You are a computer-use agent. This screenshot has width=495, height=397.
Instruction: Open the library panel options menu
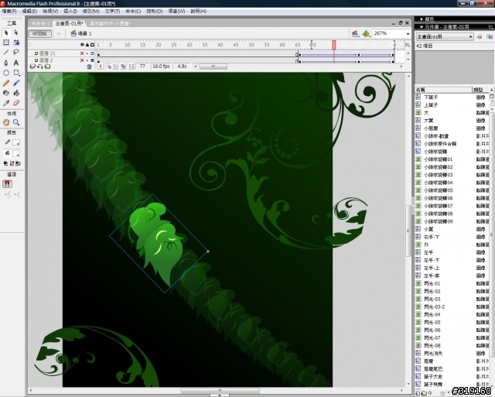pos(491,27)
